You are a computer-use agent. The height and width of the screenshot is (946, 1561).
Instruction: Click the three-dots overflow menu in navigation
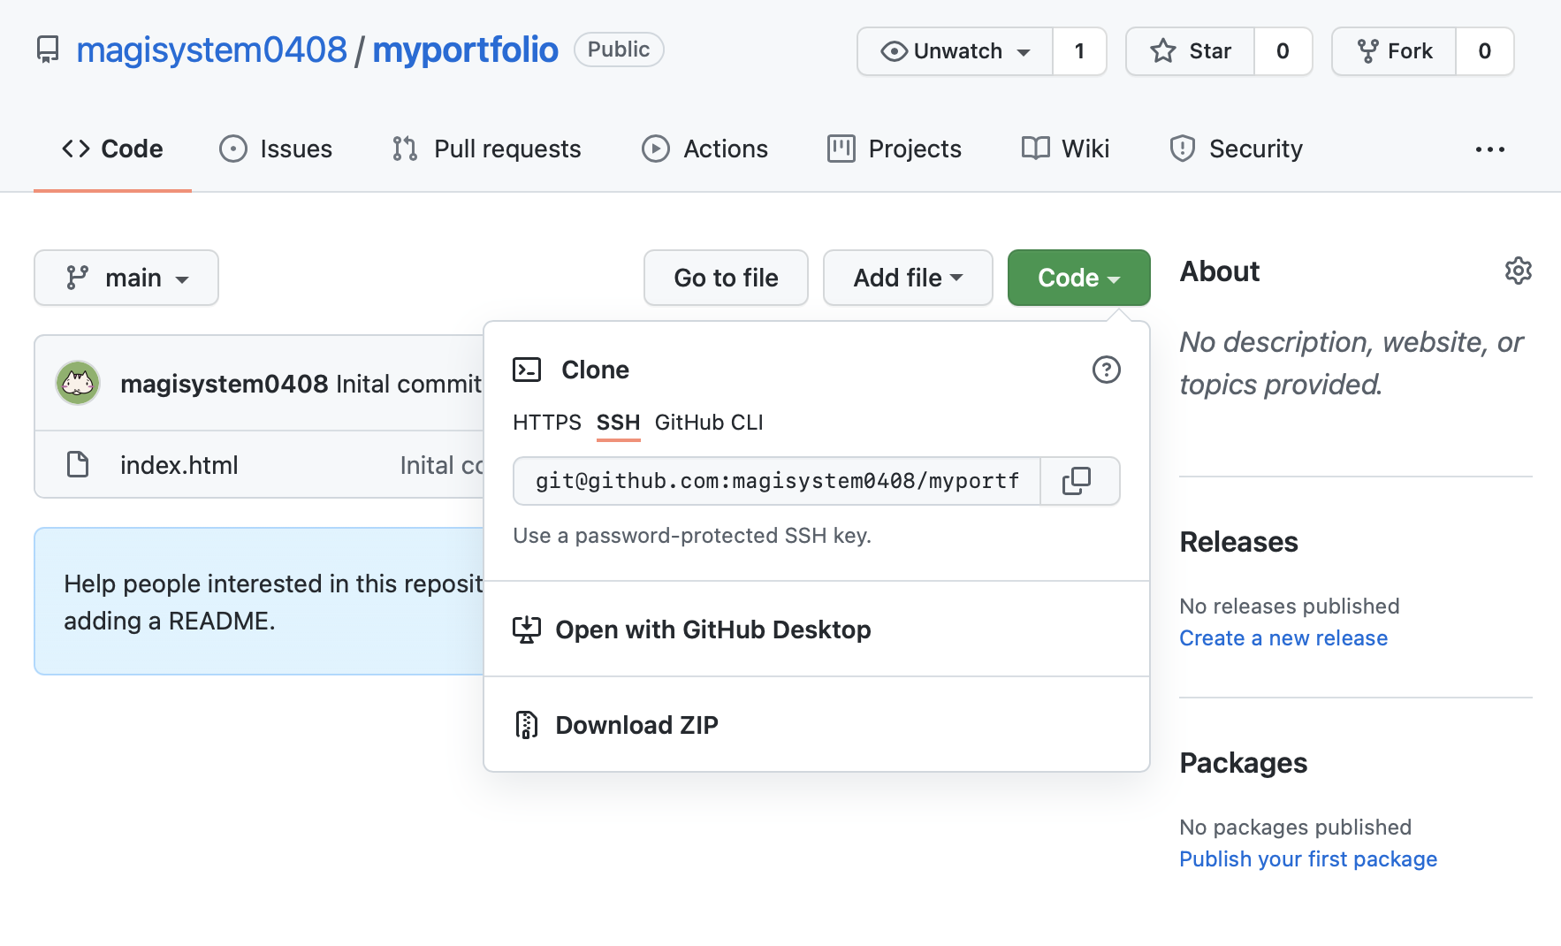click(1489, 149)
